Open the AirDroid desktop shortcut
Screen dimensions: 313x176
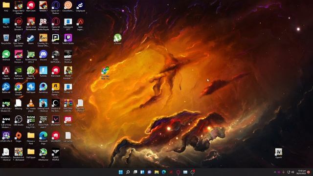[6, 55]
